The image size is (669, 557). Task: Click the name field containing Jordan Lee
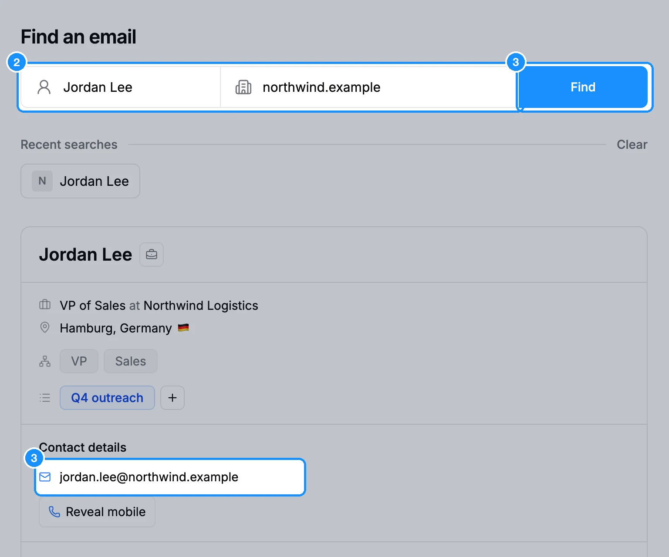121,87
